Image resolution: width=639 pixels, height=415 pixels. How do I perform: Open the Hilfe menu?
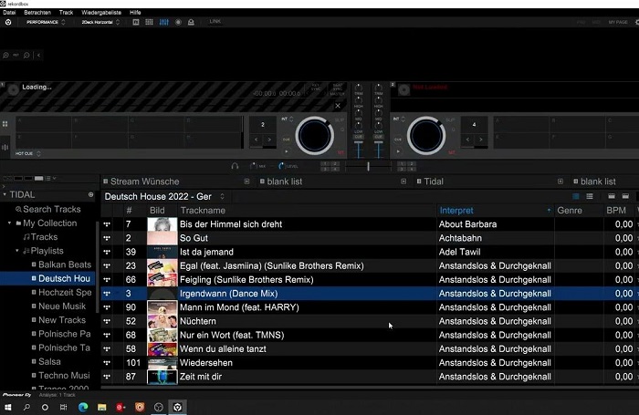135,12
